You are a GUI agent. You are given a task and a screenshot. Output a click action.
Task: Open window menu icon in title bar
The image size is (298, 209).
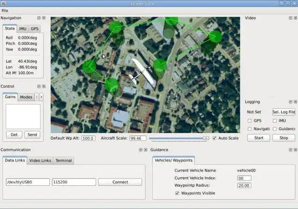click(x=3, y=3)
